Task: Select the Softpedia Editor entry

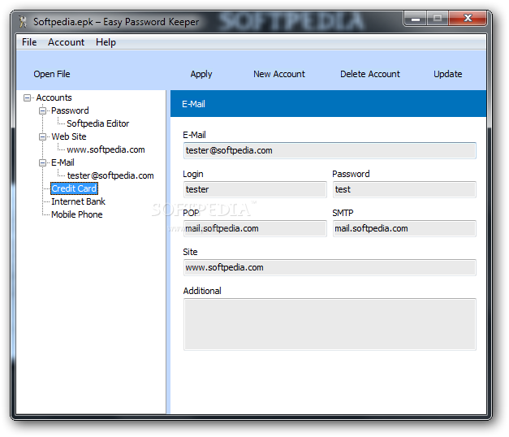Action: pyautogui.click(x=97, y=123)
